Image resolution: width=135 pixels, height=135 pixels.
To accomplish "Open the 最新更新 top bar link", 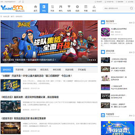I will 119,2.
